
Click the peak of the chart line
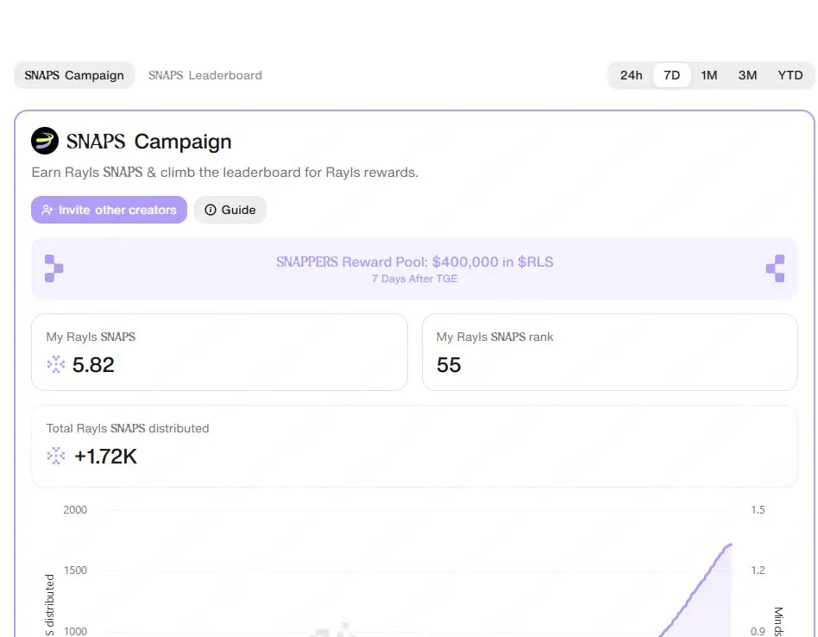tap(730, 545)
